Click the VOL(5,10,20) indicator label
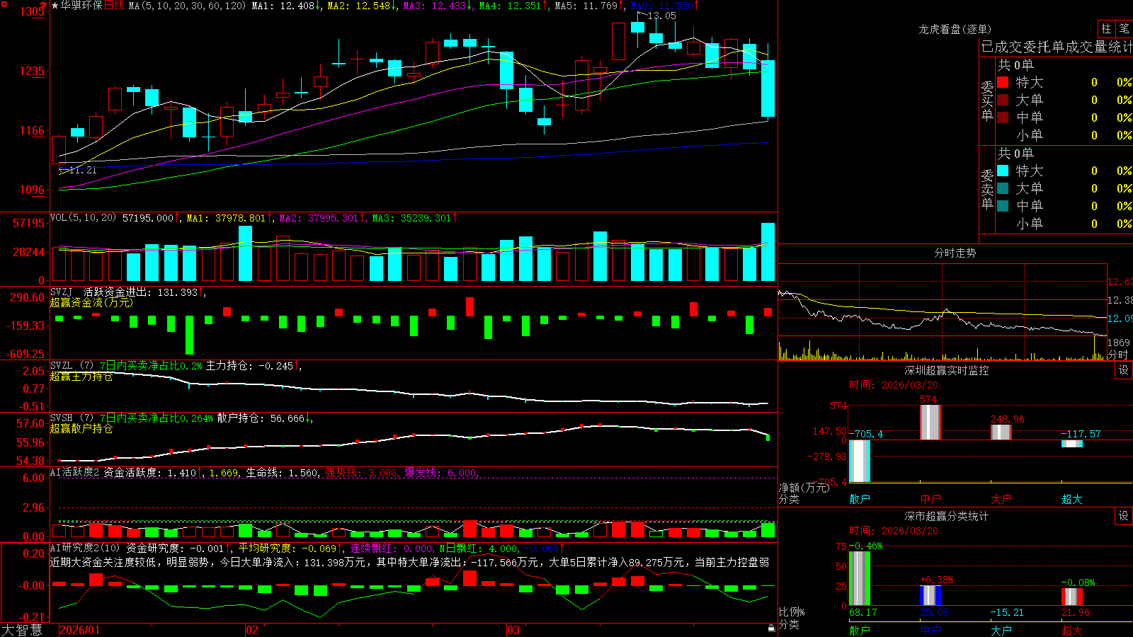The image size is (1133, 637). pyautogui.click(x=83, y=217)
